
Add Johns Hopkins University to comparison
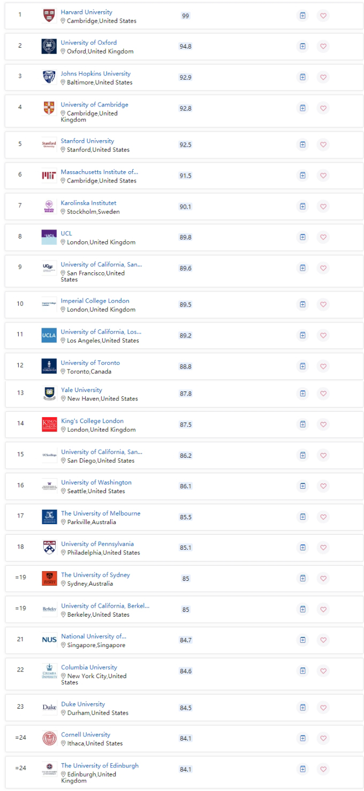click(x=302, y=78)
